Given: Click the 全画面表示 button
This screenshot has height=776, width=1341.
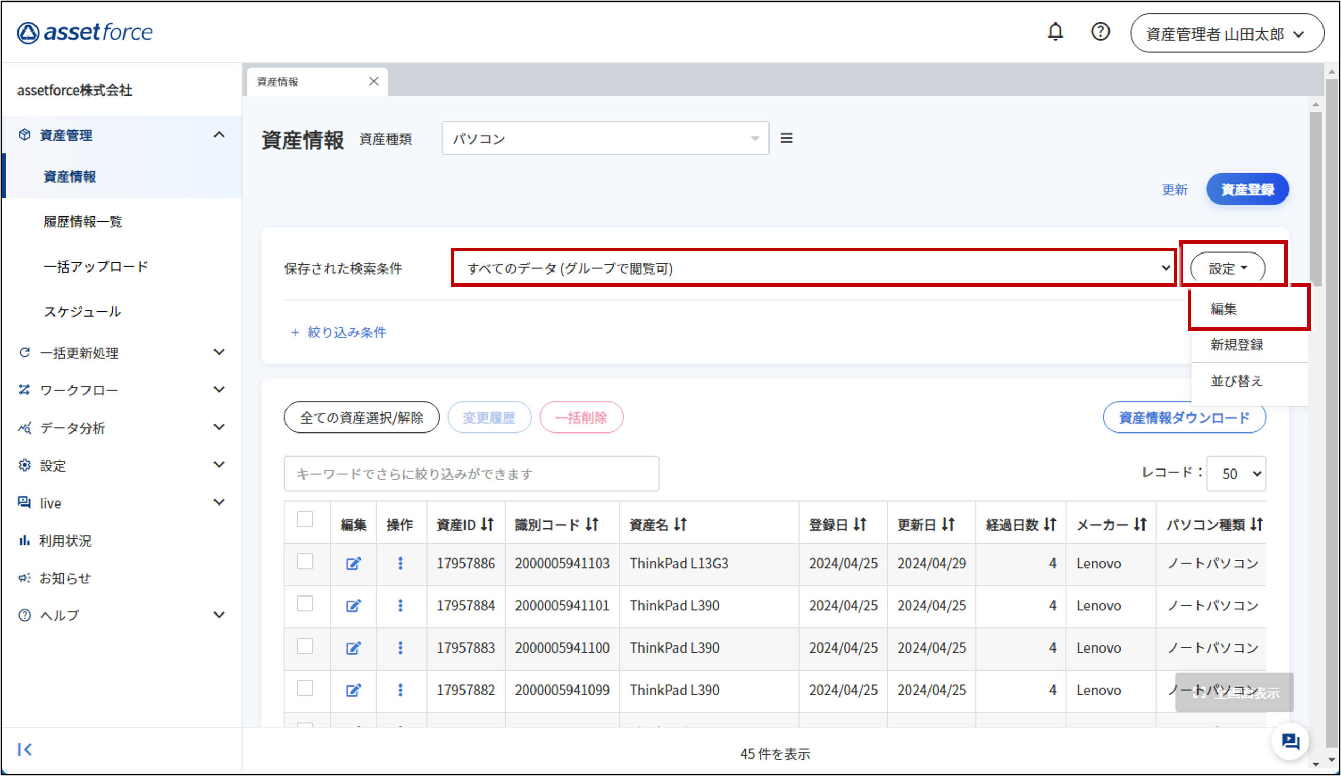Looking at the screenshot, I should coord(1235,693).
